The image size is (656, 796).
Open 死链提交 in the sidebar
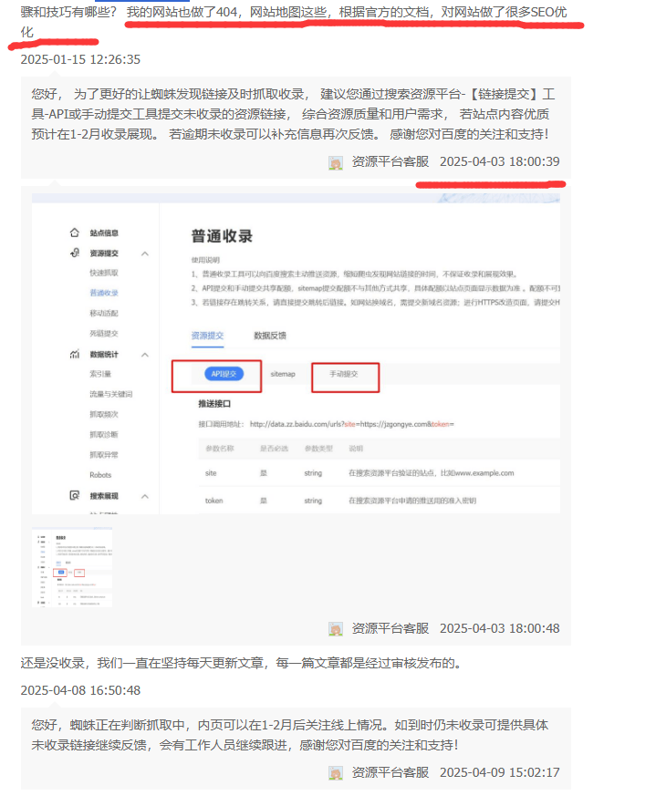(104, 334)
